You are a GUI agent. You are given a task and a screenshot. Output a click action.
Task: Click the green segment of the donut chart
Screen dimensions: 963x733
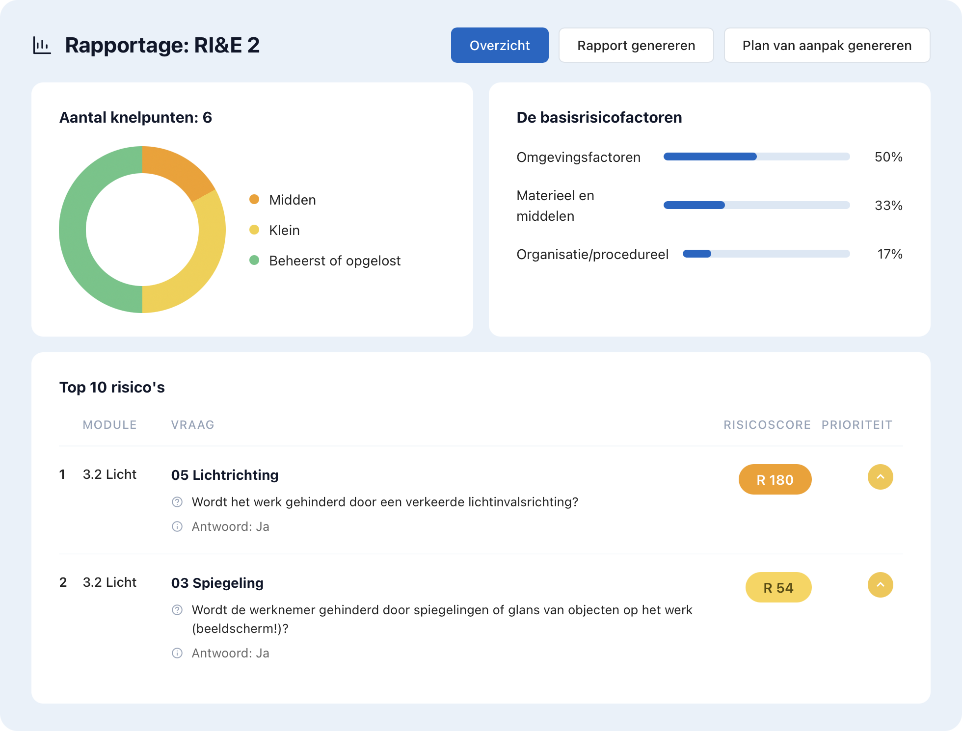click(x=73, y=230)
